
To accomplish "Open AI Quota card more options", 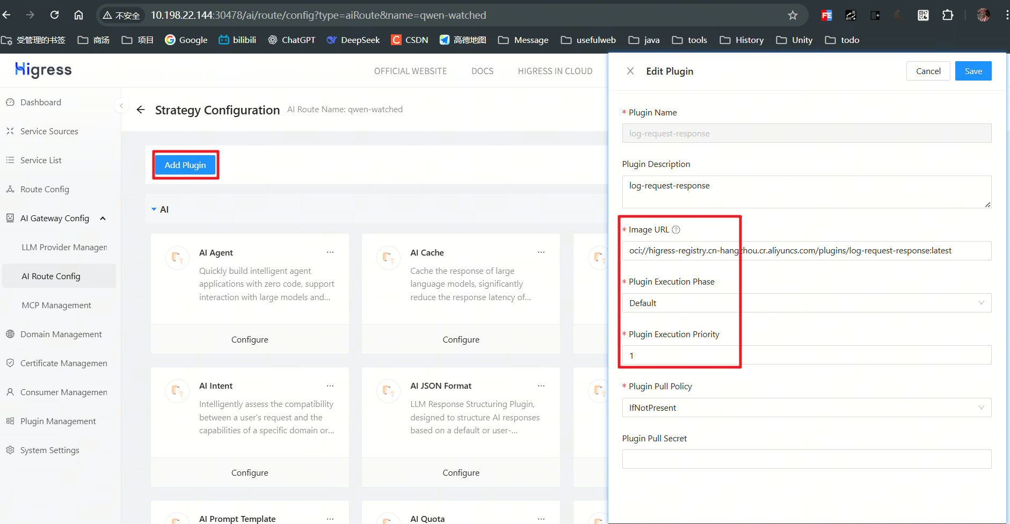I will 541,519.
